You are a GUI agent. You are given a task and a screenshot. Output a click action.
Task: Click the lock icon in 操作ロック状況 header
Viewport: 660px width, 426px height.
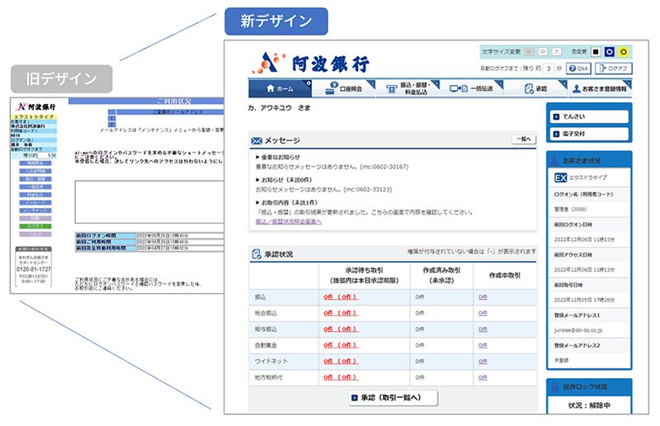[555, 386]
